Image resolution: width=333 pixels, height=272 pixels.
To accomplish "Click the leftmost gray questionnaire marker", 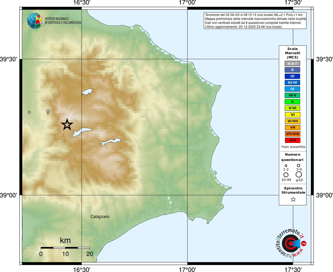I will [29, 112].
